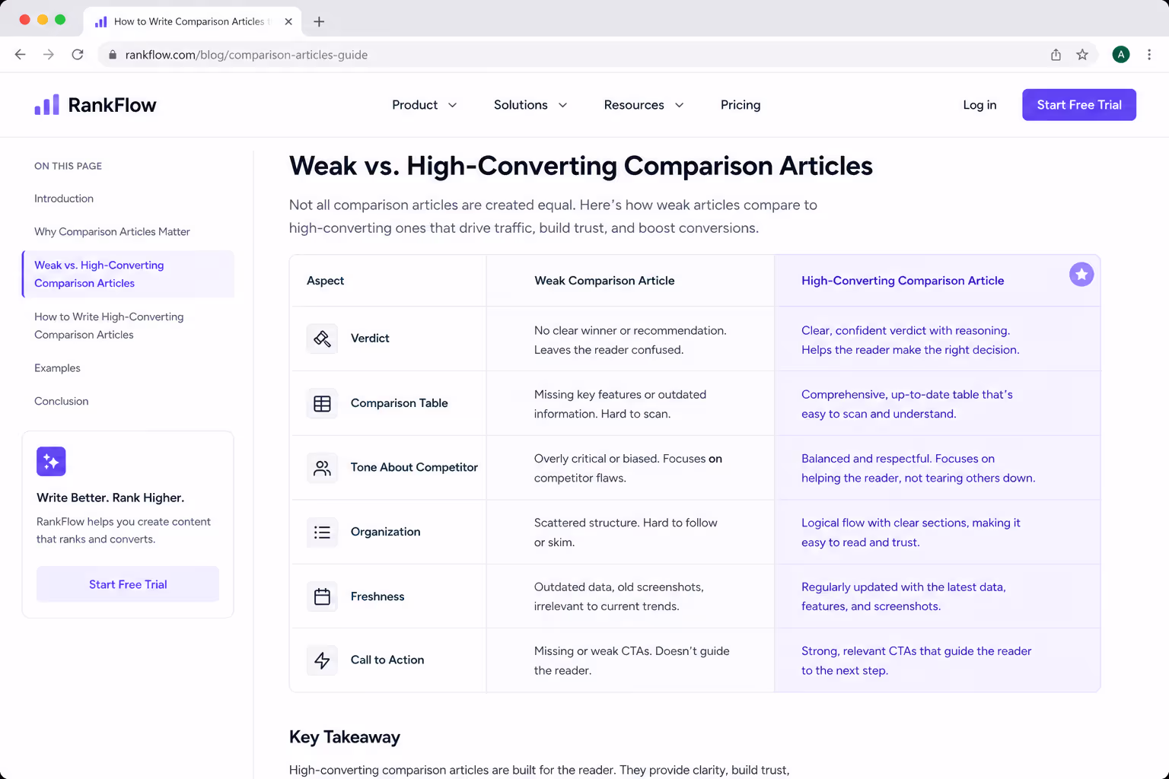The width and height of the screenshot is (1169, 779).
Task: Expand the Resources dropdown chevron
Action: 679,105
